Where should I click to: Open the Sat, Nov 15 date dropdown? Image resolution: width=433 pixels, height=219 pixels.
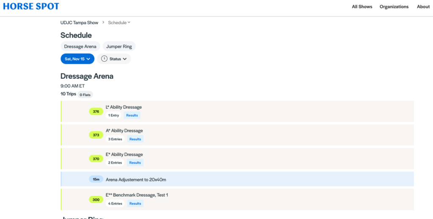point(77,59)
